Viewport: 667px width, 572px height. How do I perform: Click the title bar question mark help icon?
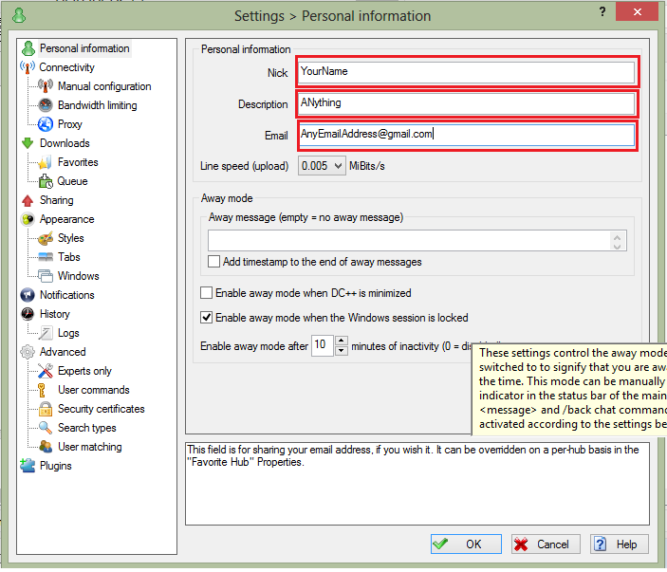click(x=602, y=12)
